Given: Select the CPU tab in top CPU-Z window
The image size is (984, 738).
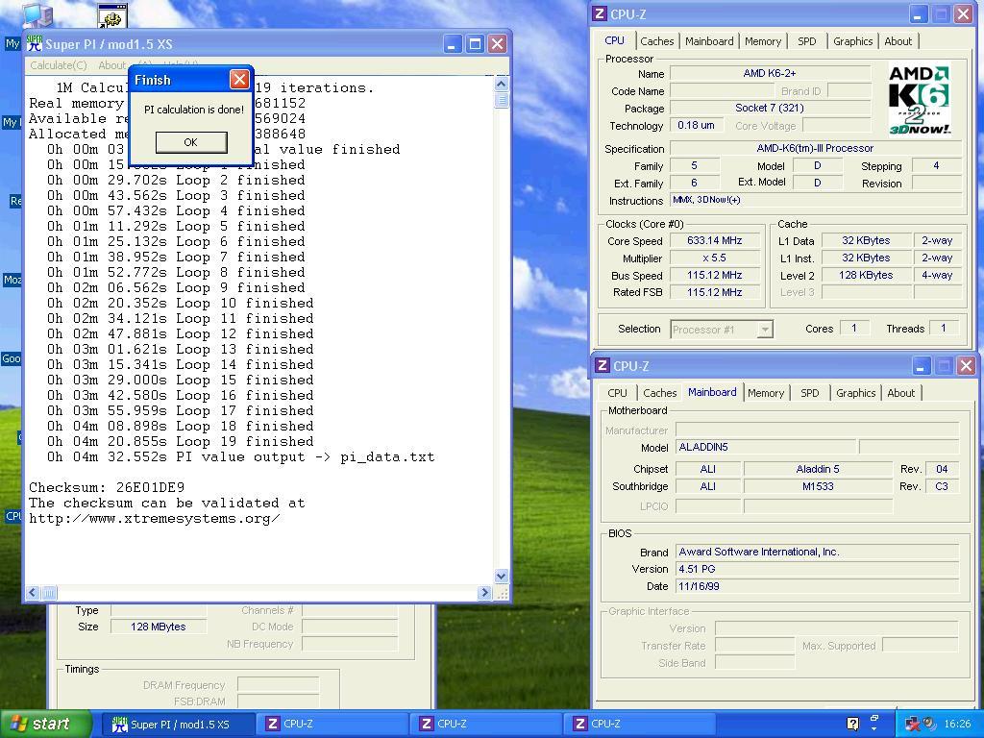Looking at the screenshot, I should (614, 40).
